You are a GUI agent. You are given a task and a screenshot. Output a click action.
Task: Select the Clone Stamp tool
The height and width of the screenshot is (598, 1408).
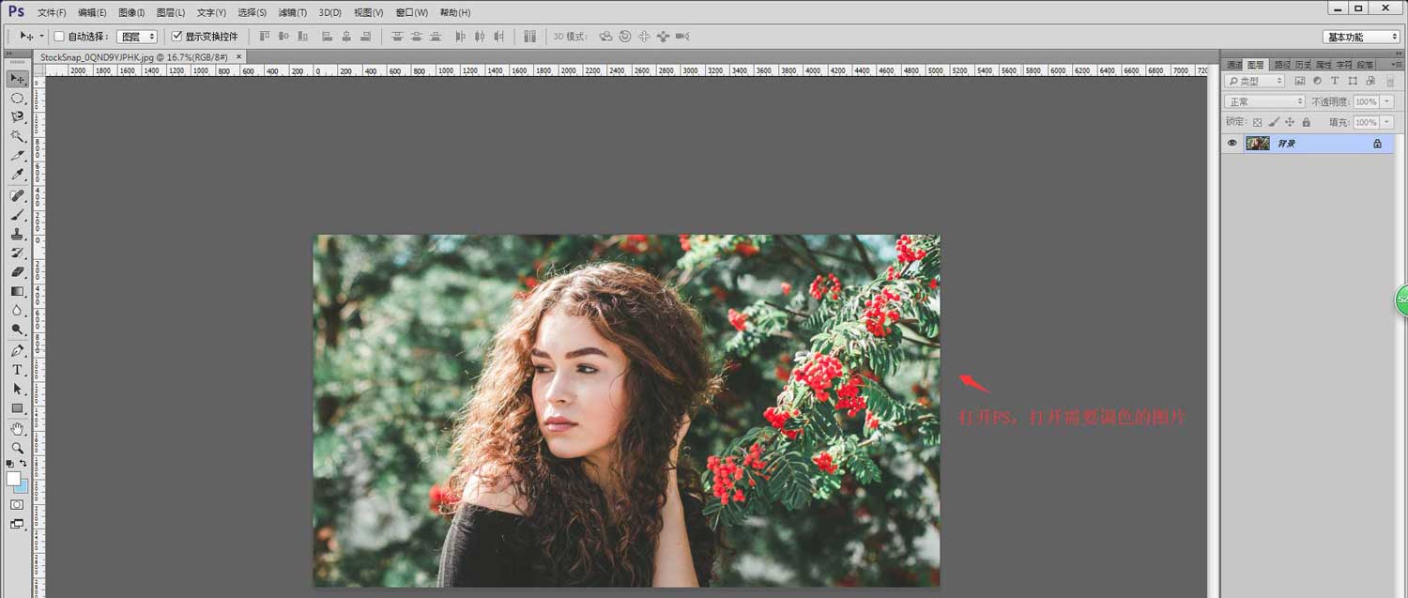[17, 234]
